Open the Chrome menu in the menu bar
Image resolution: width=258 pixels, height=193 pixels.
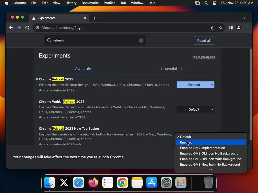(x=20, y=3)
